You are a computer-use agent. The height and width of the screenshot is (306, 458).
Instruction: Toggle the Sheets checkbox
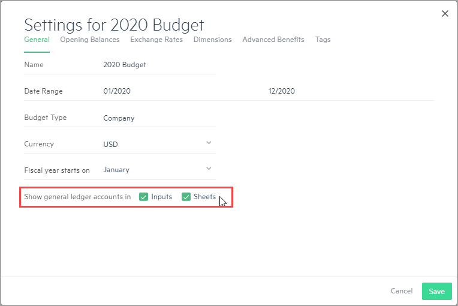click(186, 197)
